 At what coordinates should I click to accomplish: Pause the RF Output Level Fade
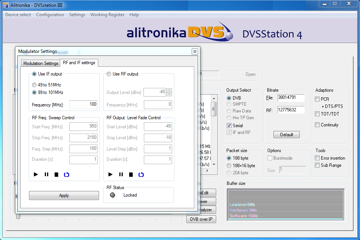(x=121, y=174)
